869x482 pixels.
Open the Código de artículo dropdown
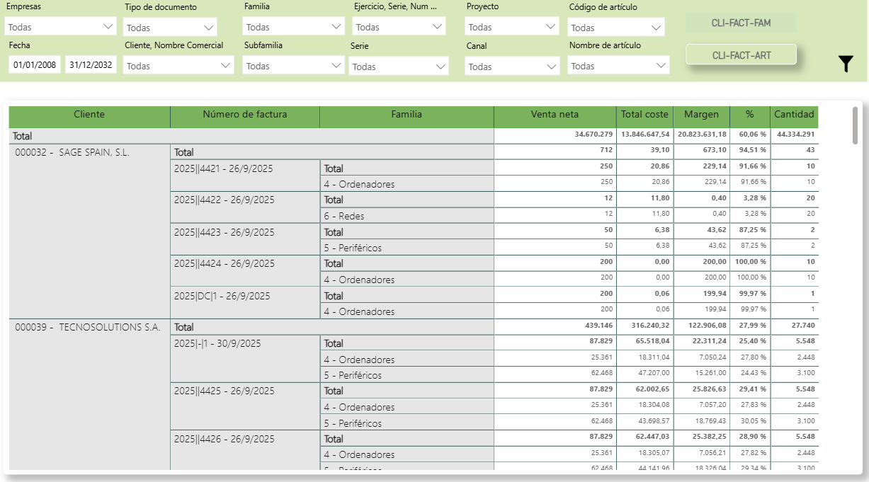click(x=616, y=28)
